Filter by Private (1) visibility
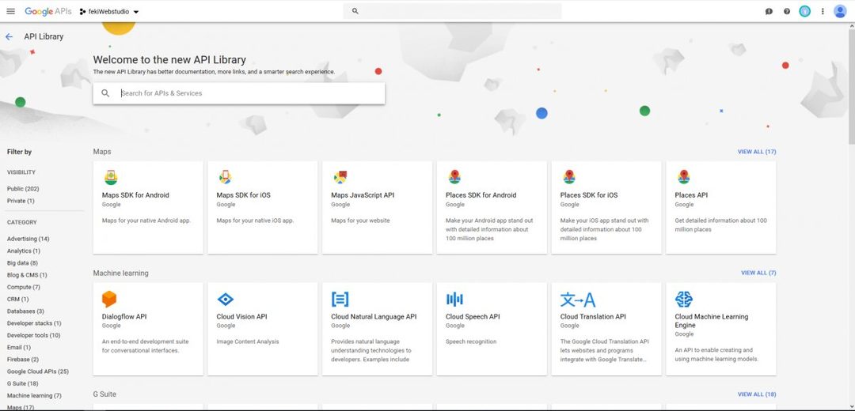Image resolution: width=855 pixels, height=411 pixels. [x=21, y=201]
